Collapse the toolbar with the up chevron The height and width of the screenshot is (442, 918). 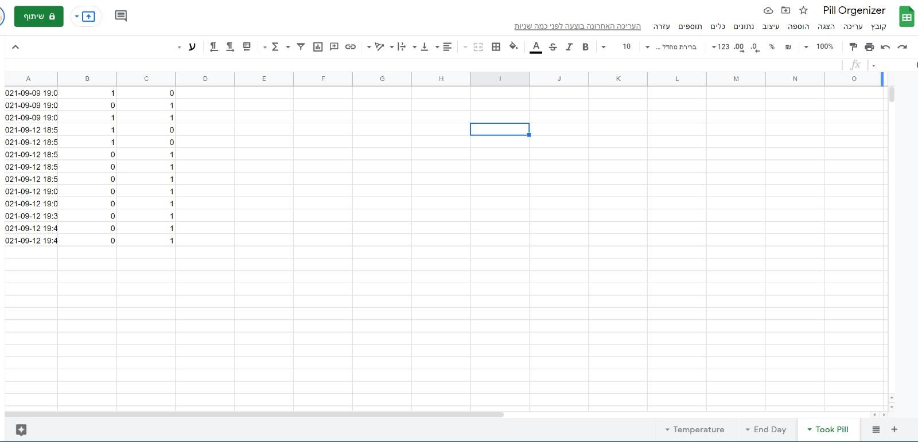click(15, 47)
